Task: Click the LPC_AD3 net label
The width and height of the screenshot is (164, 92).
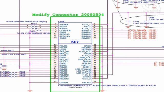Action: point(141,32)
